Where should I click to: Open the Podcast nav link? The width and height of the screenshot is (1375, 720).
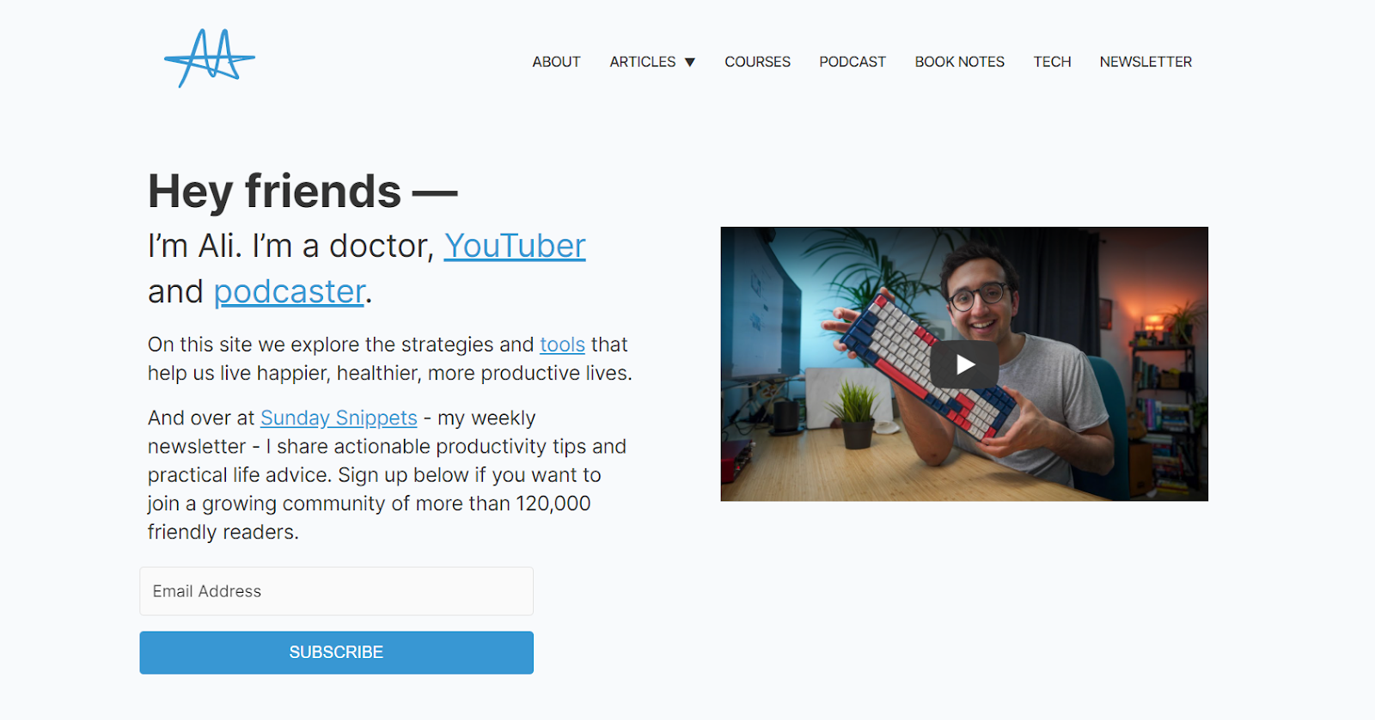click(852, 62)
